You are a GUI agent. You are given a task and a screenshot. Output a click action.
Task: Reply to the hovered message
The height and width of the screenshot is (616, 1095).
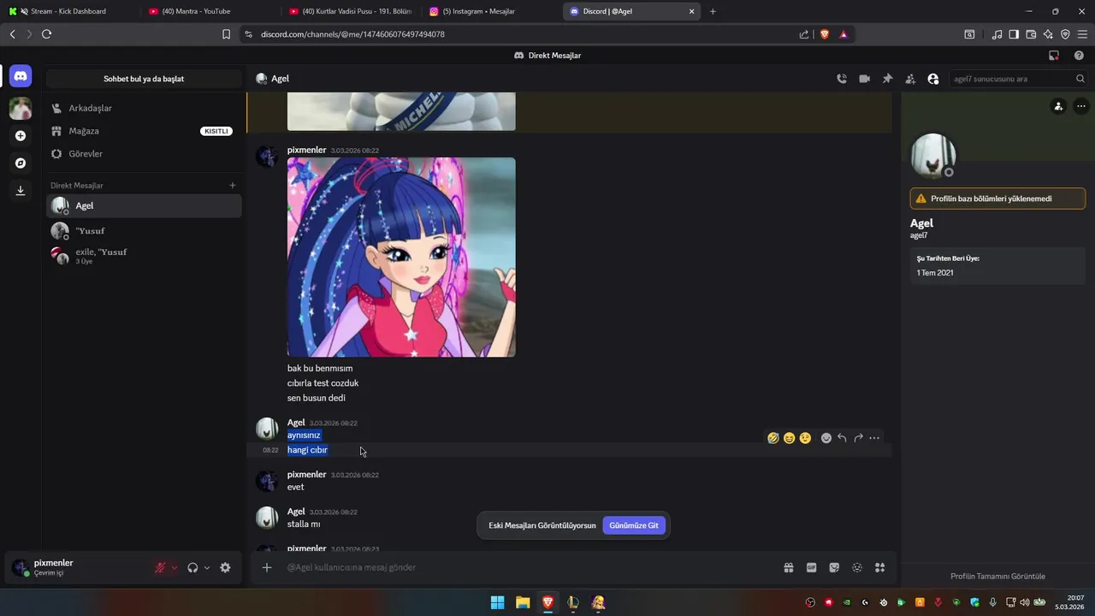(x=842, y=438)
